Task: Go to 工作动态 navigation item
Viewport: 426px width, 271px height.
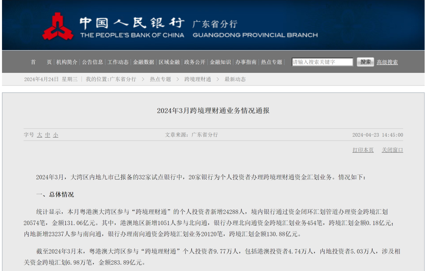Action: 118,62
